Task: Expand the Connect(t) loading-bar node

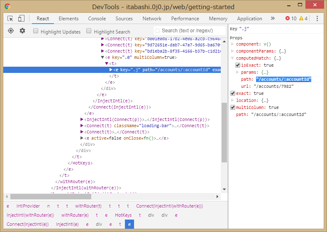Action: point(82,126)
